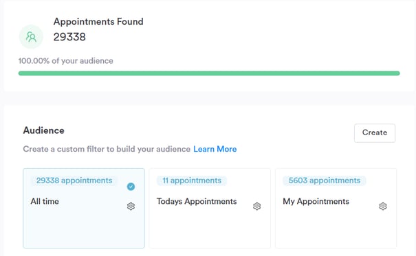The height and width of the screenshot is (256, 416).
Task: Click the "Audience" section heading
Action: click(x=44, y=130)
